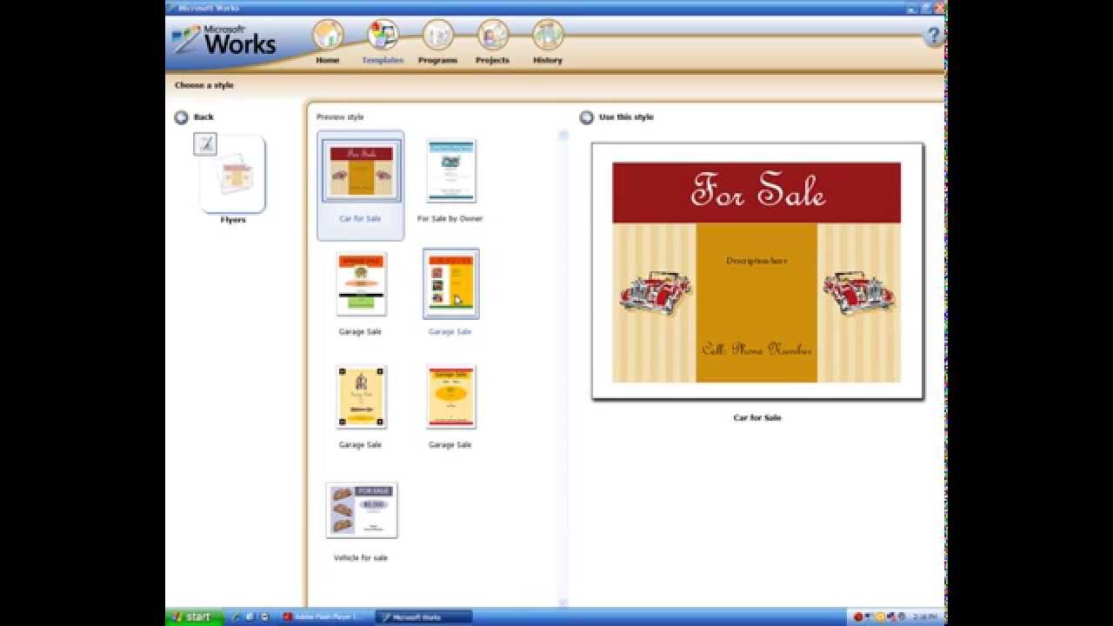Select the second Garage Sale template
Image resolution: width=1113 pixels, height=626 pixels.
click(450, 284)
